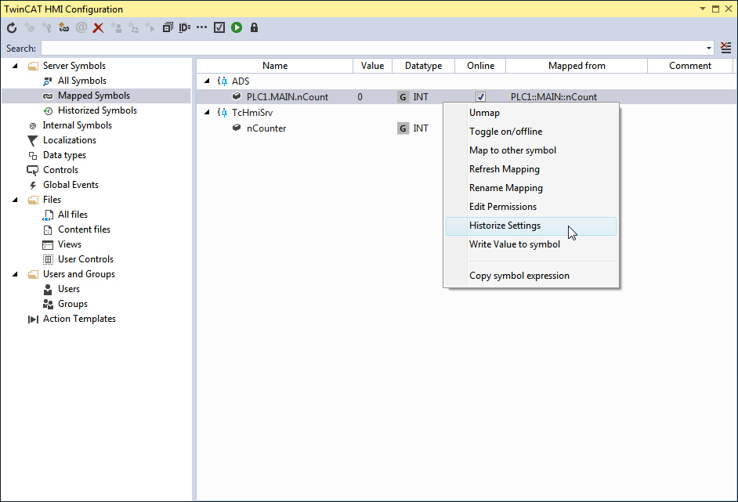The width and height of the screenshot is (738, 502).
Task: Click the ID icon in toolbar
Action: tap(185, 27)
